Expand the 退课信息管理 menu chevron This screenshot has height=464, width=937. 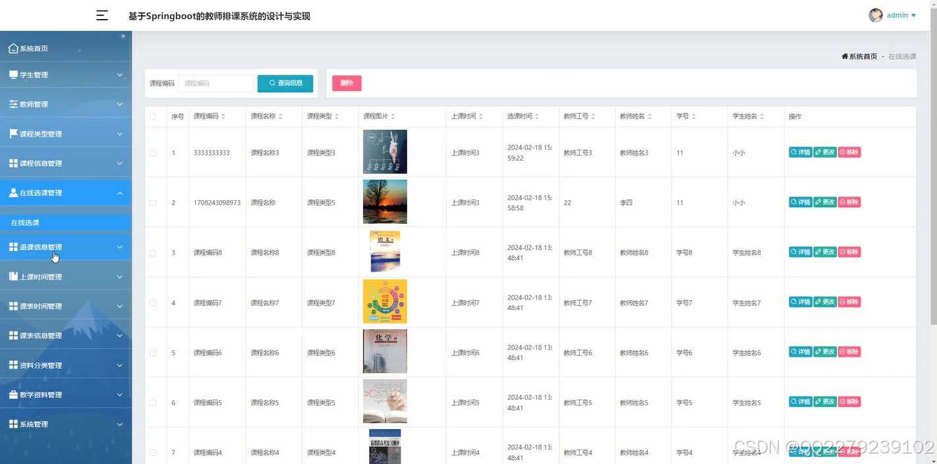(120, 246)
